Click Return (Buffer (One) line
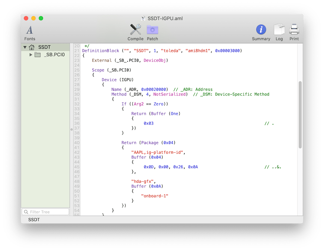324x251 pixels. click(156, 114)
